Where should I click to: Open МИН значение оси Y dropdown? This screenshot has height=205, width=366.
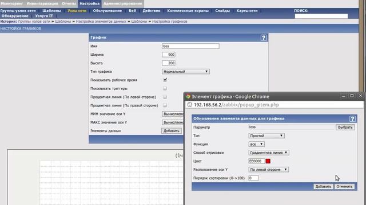pyautogui.click(x=173, y=114)
